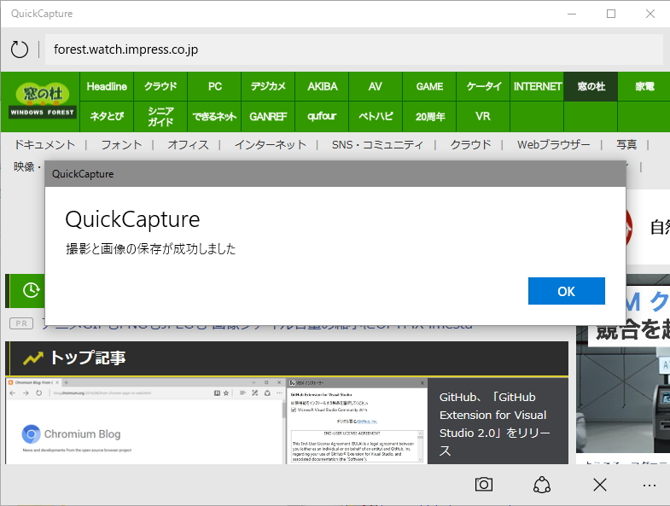670x506 pixels.
Task: Minimize the QuickCapture window
Action: [x=572, y=14]
